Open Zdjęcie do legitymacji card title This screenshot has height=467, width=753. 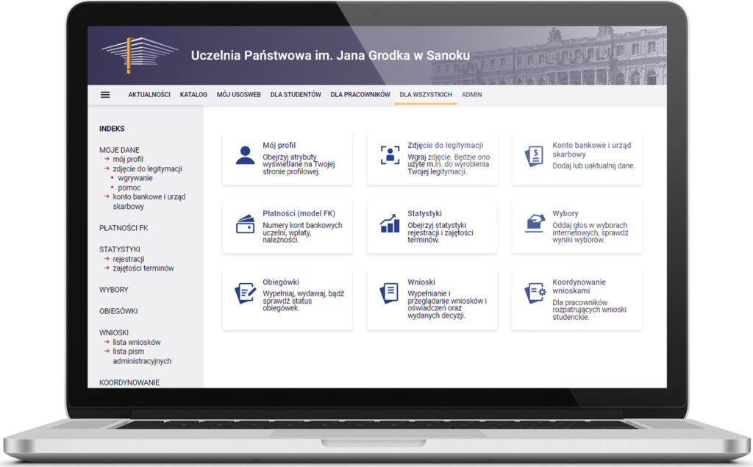click(x=445, y=145)
